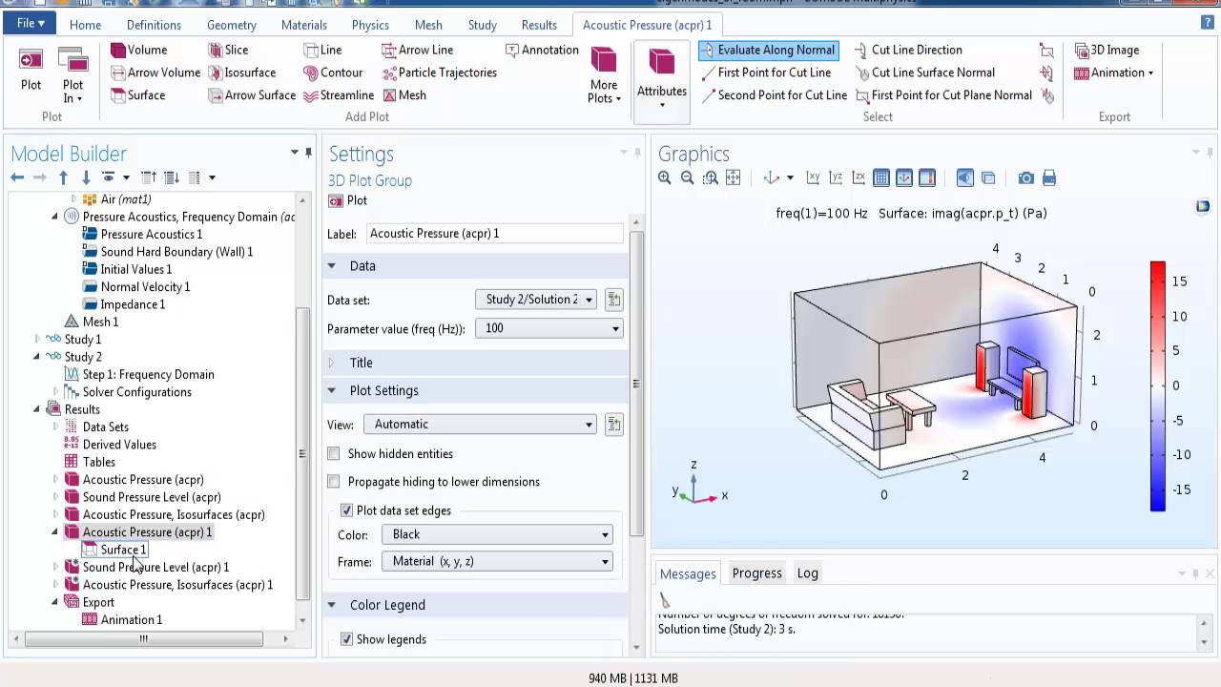Image resolution: width=1221 pixels, height=687 pixels.
Task: Click the move node down arrow
Action: click(86, 177)
